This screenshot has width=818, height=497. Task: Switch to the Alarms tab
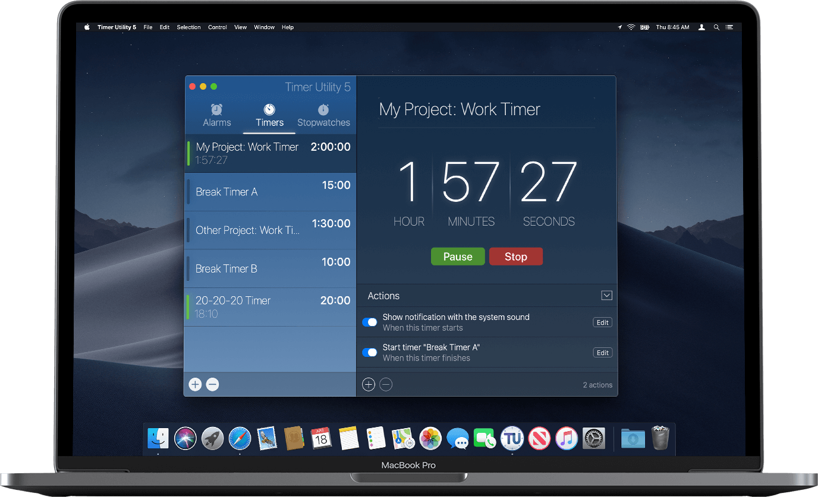pos(217,115)
